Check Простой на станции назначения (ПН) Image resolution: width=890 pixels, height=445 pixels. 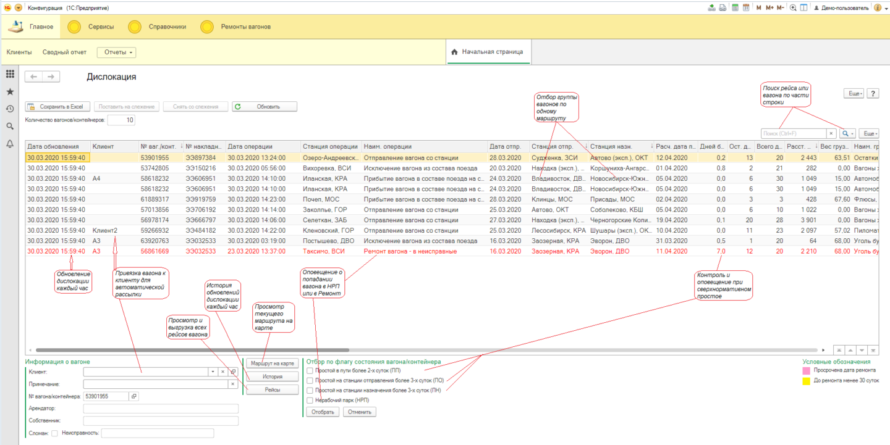(310, 390)
